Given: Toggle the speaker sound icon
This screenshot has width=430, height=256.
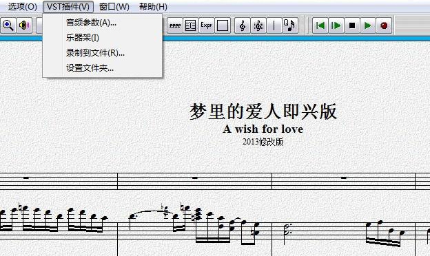Looking at the screenshot, I should pyautogui.click(x=24, y=25).
